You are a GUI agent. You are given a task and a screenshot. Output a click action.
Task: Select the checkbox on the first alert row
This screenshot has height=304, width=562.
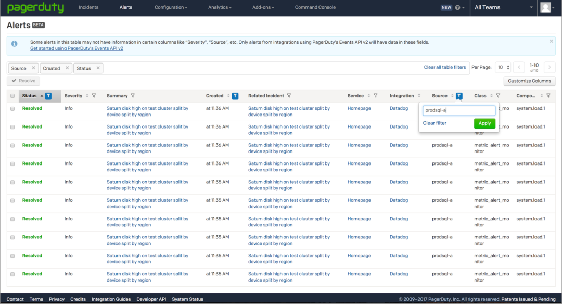point(12,108)
